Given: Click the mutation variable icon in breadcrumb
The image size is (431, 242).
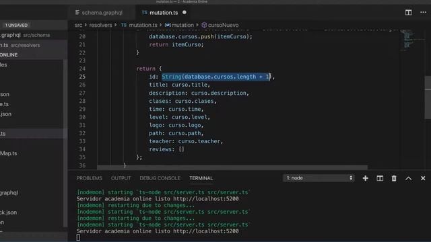Looking at the screenshot, I should pyautogui.click(x=168, y=25).
